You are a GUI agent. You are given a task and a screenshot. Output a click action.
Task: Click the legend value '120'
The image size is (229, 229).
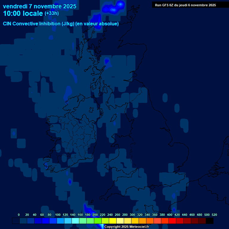(x=65, y=215)
